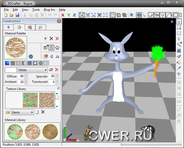This screenshot has width=184, height=148.
Task: Select the blue grid material layer tab
Action: (x=30, y=63)
